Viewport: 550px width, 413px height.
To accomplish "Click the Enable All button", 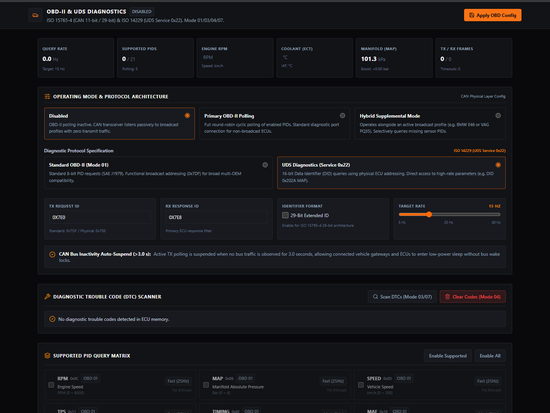I will pyautogui.click(x=490, y=356).
